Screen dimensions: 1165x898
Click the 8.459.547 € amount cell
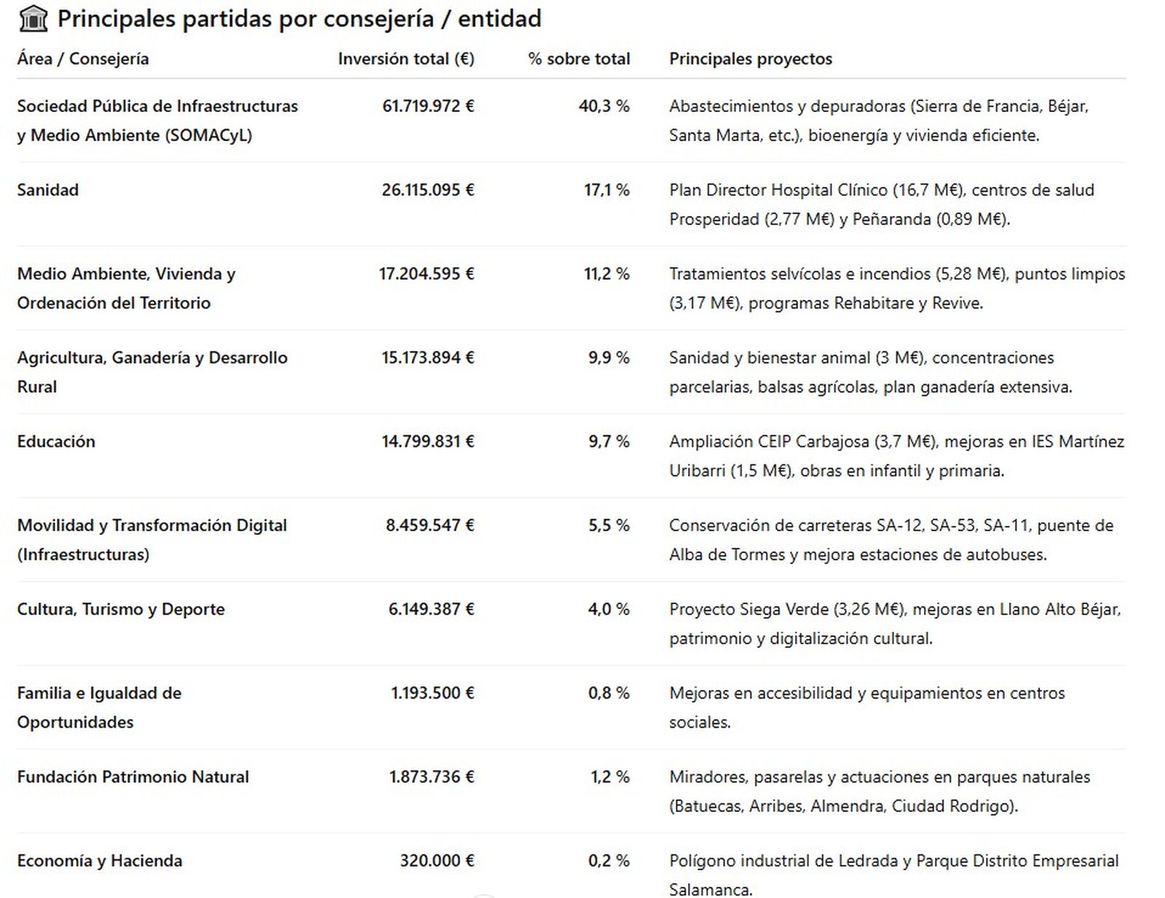[x=430, y=525]
